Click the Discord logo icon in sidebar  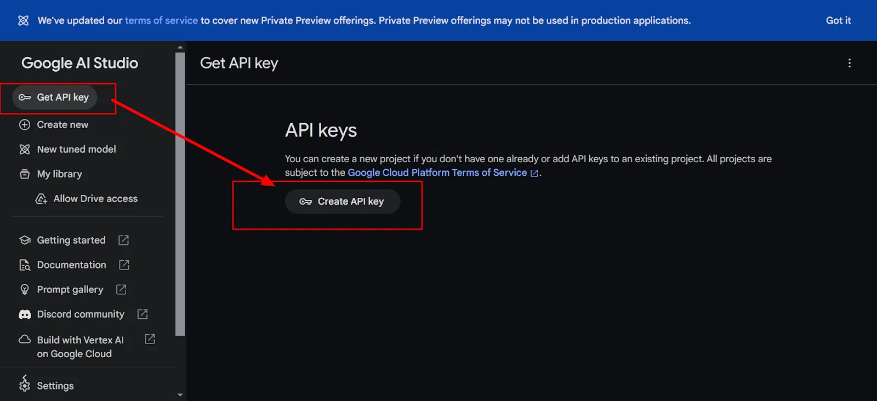[25, 314]
